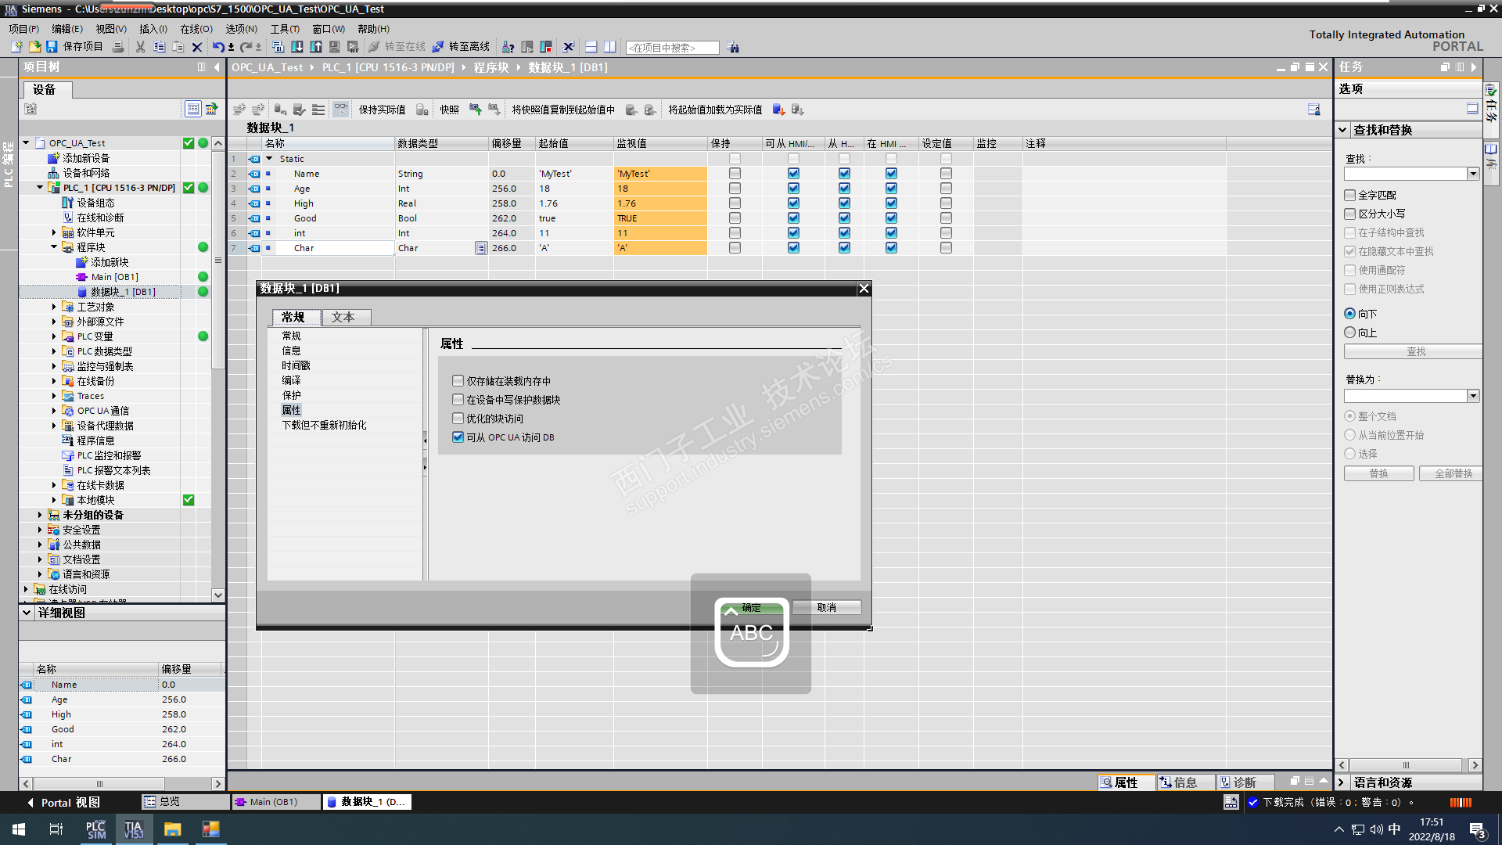Switch to the 文本 tab in dialog
The width and height of the screenshot is (1502, 845).
(x=343, y=317)
